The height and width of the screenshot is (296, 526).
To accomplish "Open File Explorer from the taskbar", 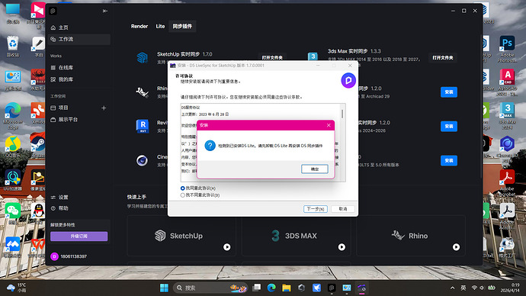I will pos(286,288).
